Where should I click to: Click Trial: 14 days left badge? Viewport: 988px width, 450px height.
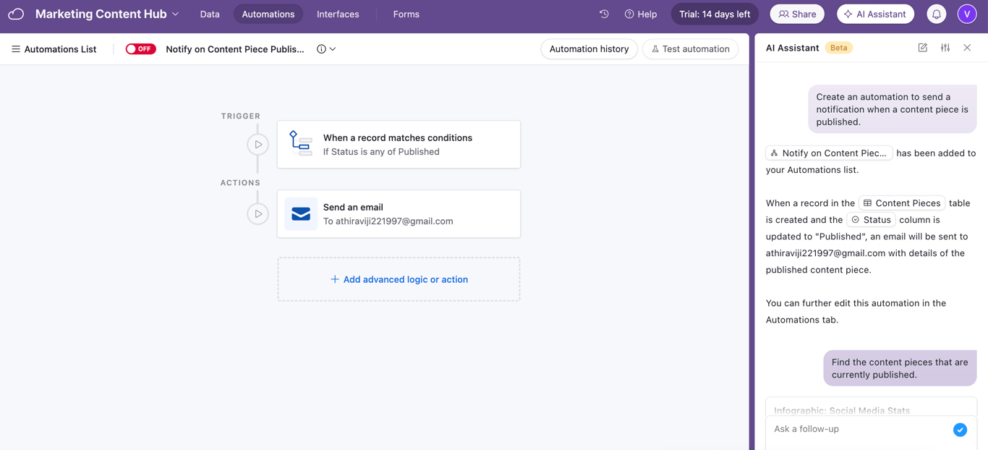click(715, 14)
